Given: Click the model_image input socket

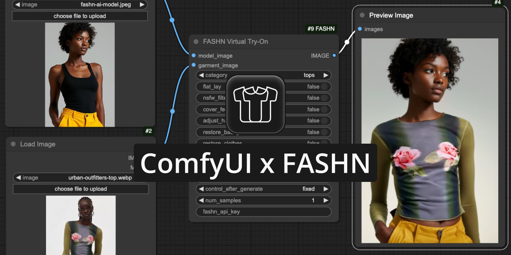Looking at the screenshot, I should 193,56.
